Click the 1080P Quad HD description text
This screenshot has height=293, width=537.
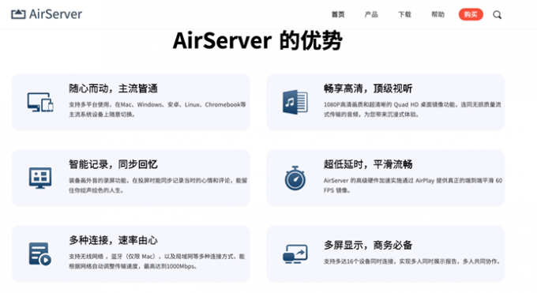click(412, 109)
